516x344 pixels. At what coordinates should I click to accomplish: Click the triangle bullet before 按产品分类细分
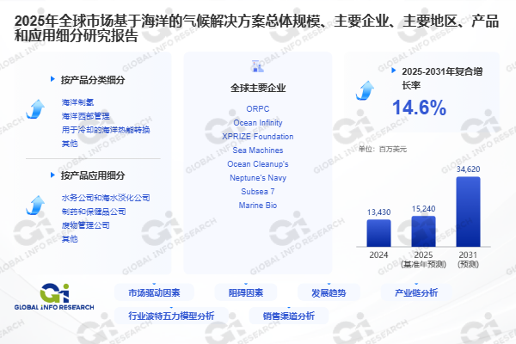(x=52, y=79)
